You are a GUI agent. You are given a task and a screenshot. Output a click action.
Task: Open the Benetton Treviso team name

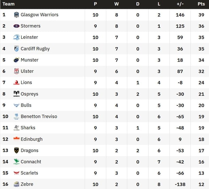click(39, 116)
